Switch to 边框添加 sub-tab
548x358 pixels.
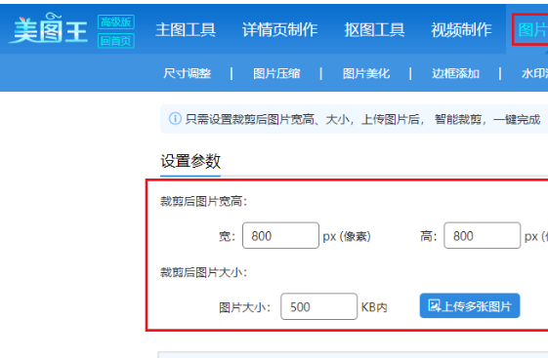455,73
